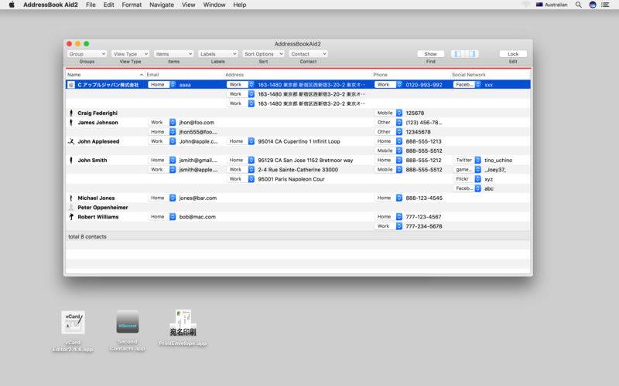Open the View menu
Viewport: 619px width, 386px height.
click(188, 5)
